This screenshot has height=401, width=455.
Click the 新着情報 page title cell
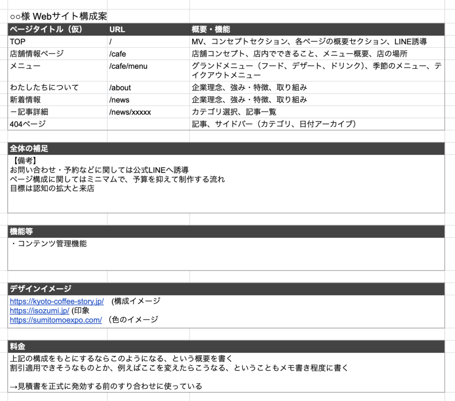[25, 99]
